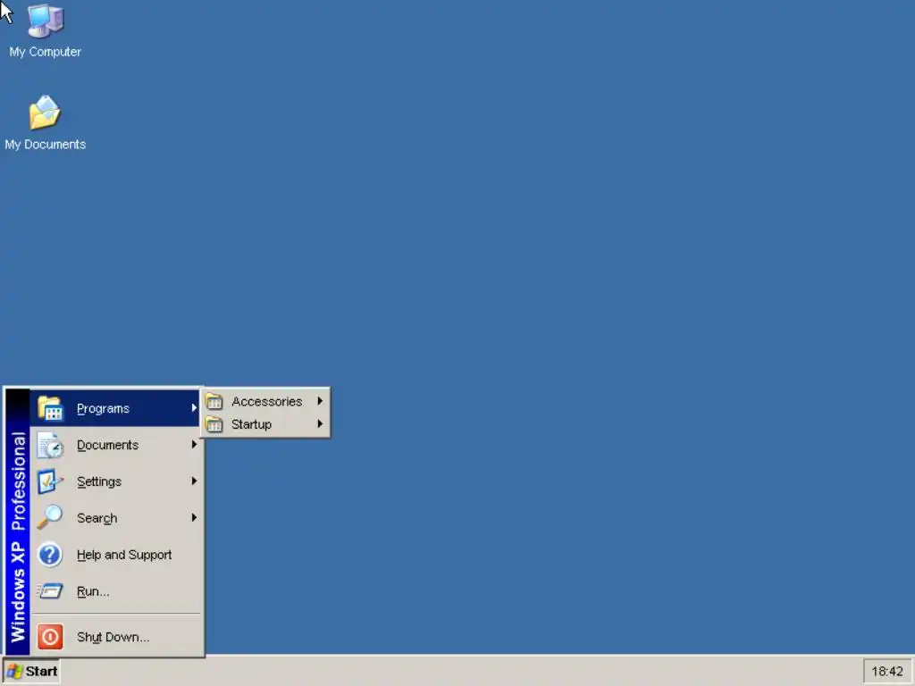This screenshot has height=686, width=915.
Task: Open Help and Support
Action: [x=114, y=554]
